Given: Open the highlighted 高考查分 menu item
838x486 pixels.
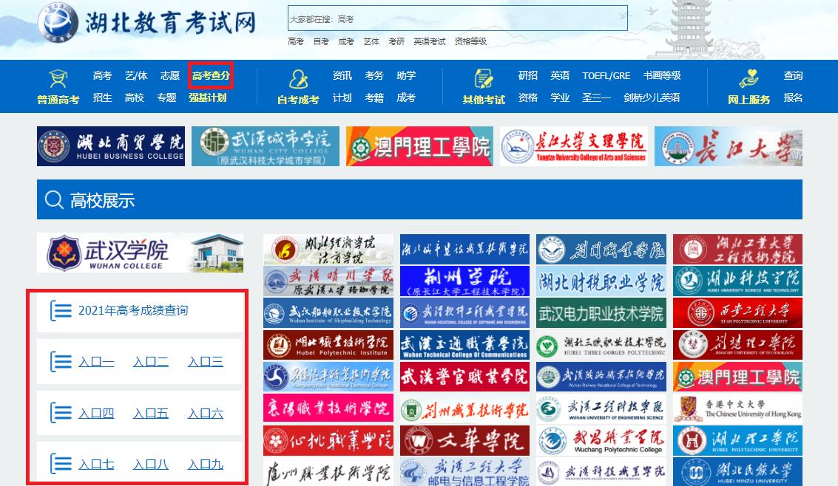Looking at the screenshot, I should (x=211, y=75).
